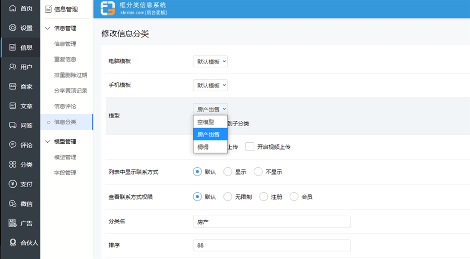The image size is (470, 259).
Task: Choose 会员 radio for contact view permission
Action: (x=294, y=197)
